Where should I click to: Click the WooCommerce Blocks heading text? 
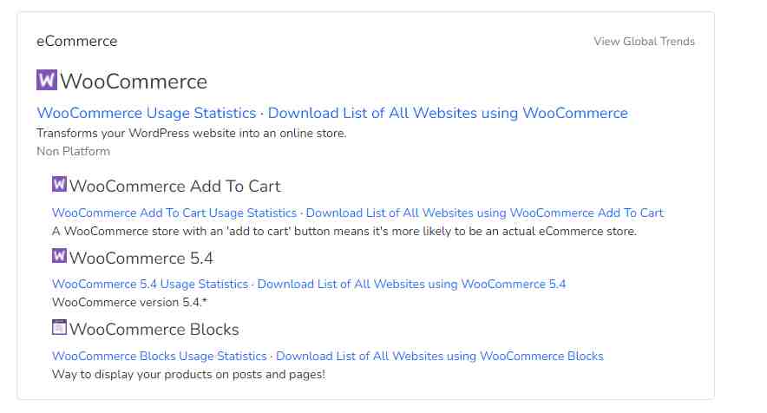[x=154, y=330]
